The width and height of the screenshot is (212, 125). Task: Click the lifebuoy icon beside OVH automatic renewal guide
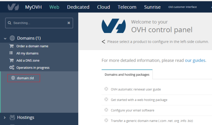coord(106,89)
